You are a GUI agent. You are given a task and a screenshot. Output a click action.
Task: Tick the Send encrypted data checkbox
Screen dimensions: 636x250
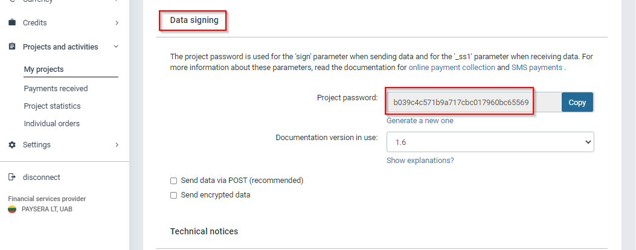pyautogui.click(x=173, y=195)
